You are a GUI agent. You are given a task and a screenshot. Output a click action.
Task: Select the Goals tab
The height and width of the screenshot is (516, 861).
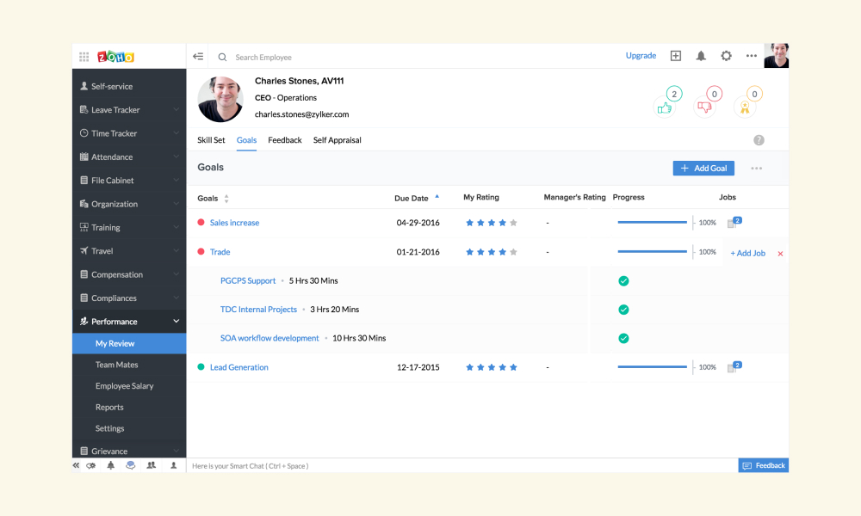point(246,140)
